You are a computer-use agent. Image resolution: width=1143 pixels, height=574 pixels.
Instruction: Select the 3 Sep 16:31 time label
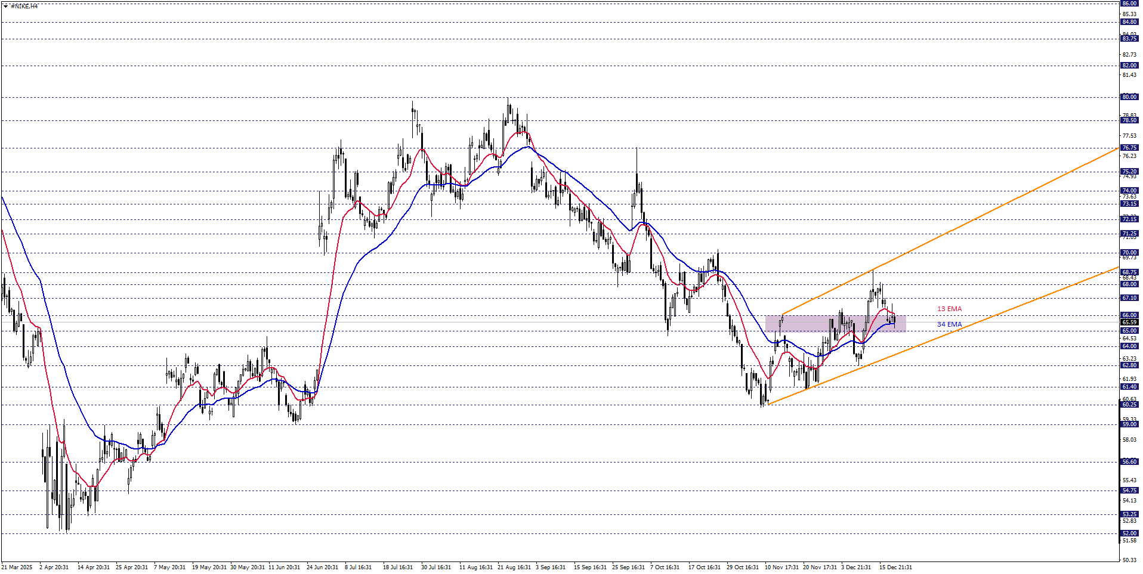click(550, 567)
